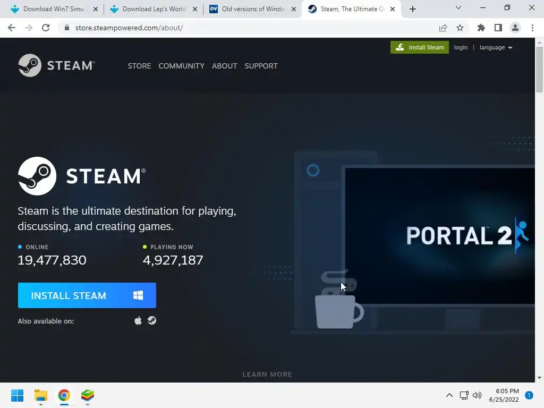Open the notification badge
The width and height of the screenshot is (544, 408).
[529, 395]
